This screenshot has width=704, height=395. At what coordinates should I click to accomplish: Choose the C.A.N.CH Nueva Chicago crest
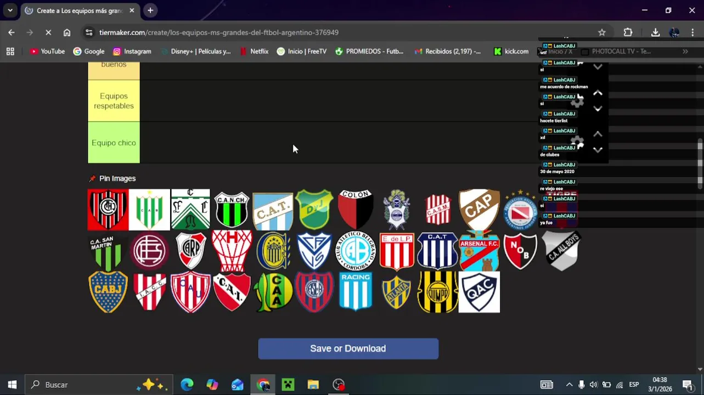[x=232, y=210]
